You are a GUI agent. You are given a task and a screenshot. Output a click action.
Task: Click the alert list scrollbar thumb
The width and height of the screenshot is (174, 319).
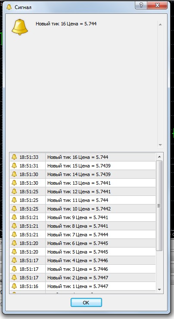[x=159, y=206]
